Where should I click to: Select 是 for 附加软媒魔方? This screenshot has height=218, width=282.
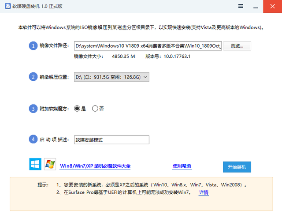(77, 109)
